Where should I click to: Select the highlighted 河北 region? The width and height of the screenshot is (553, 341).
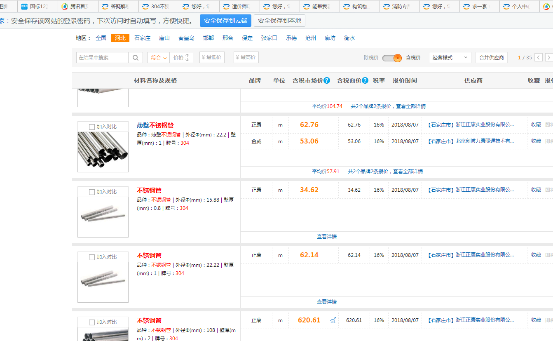pyautogui.click(x=120, y=38)
